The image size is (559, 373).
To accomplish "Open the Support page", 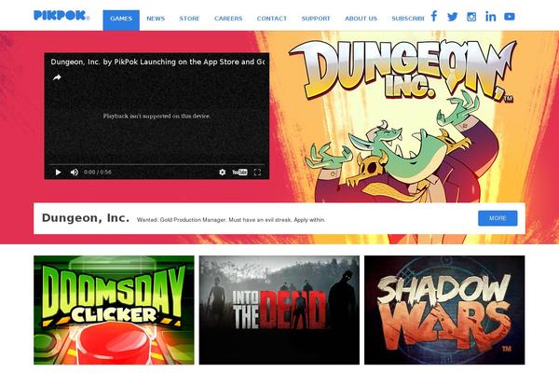I will 316,19.
